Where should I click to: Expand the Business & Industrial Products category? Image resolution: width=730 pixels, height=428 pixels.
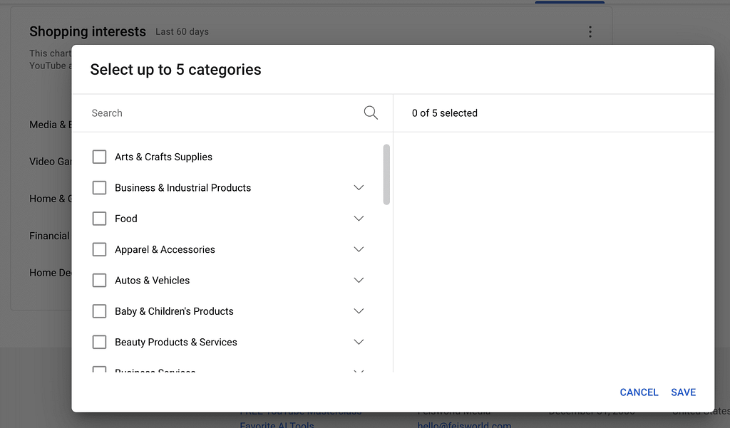click(359, 188)
